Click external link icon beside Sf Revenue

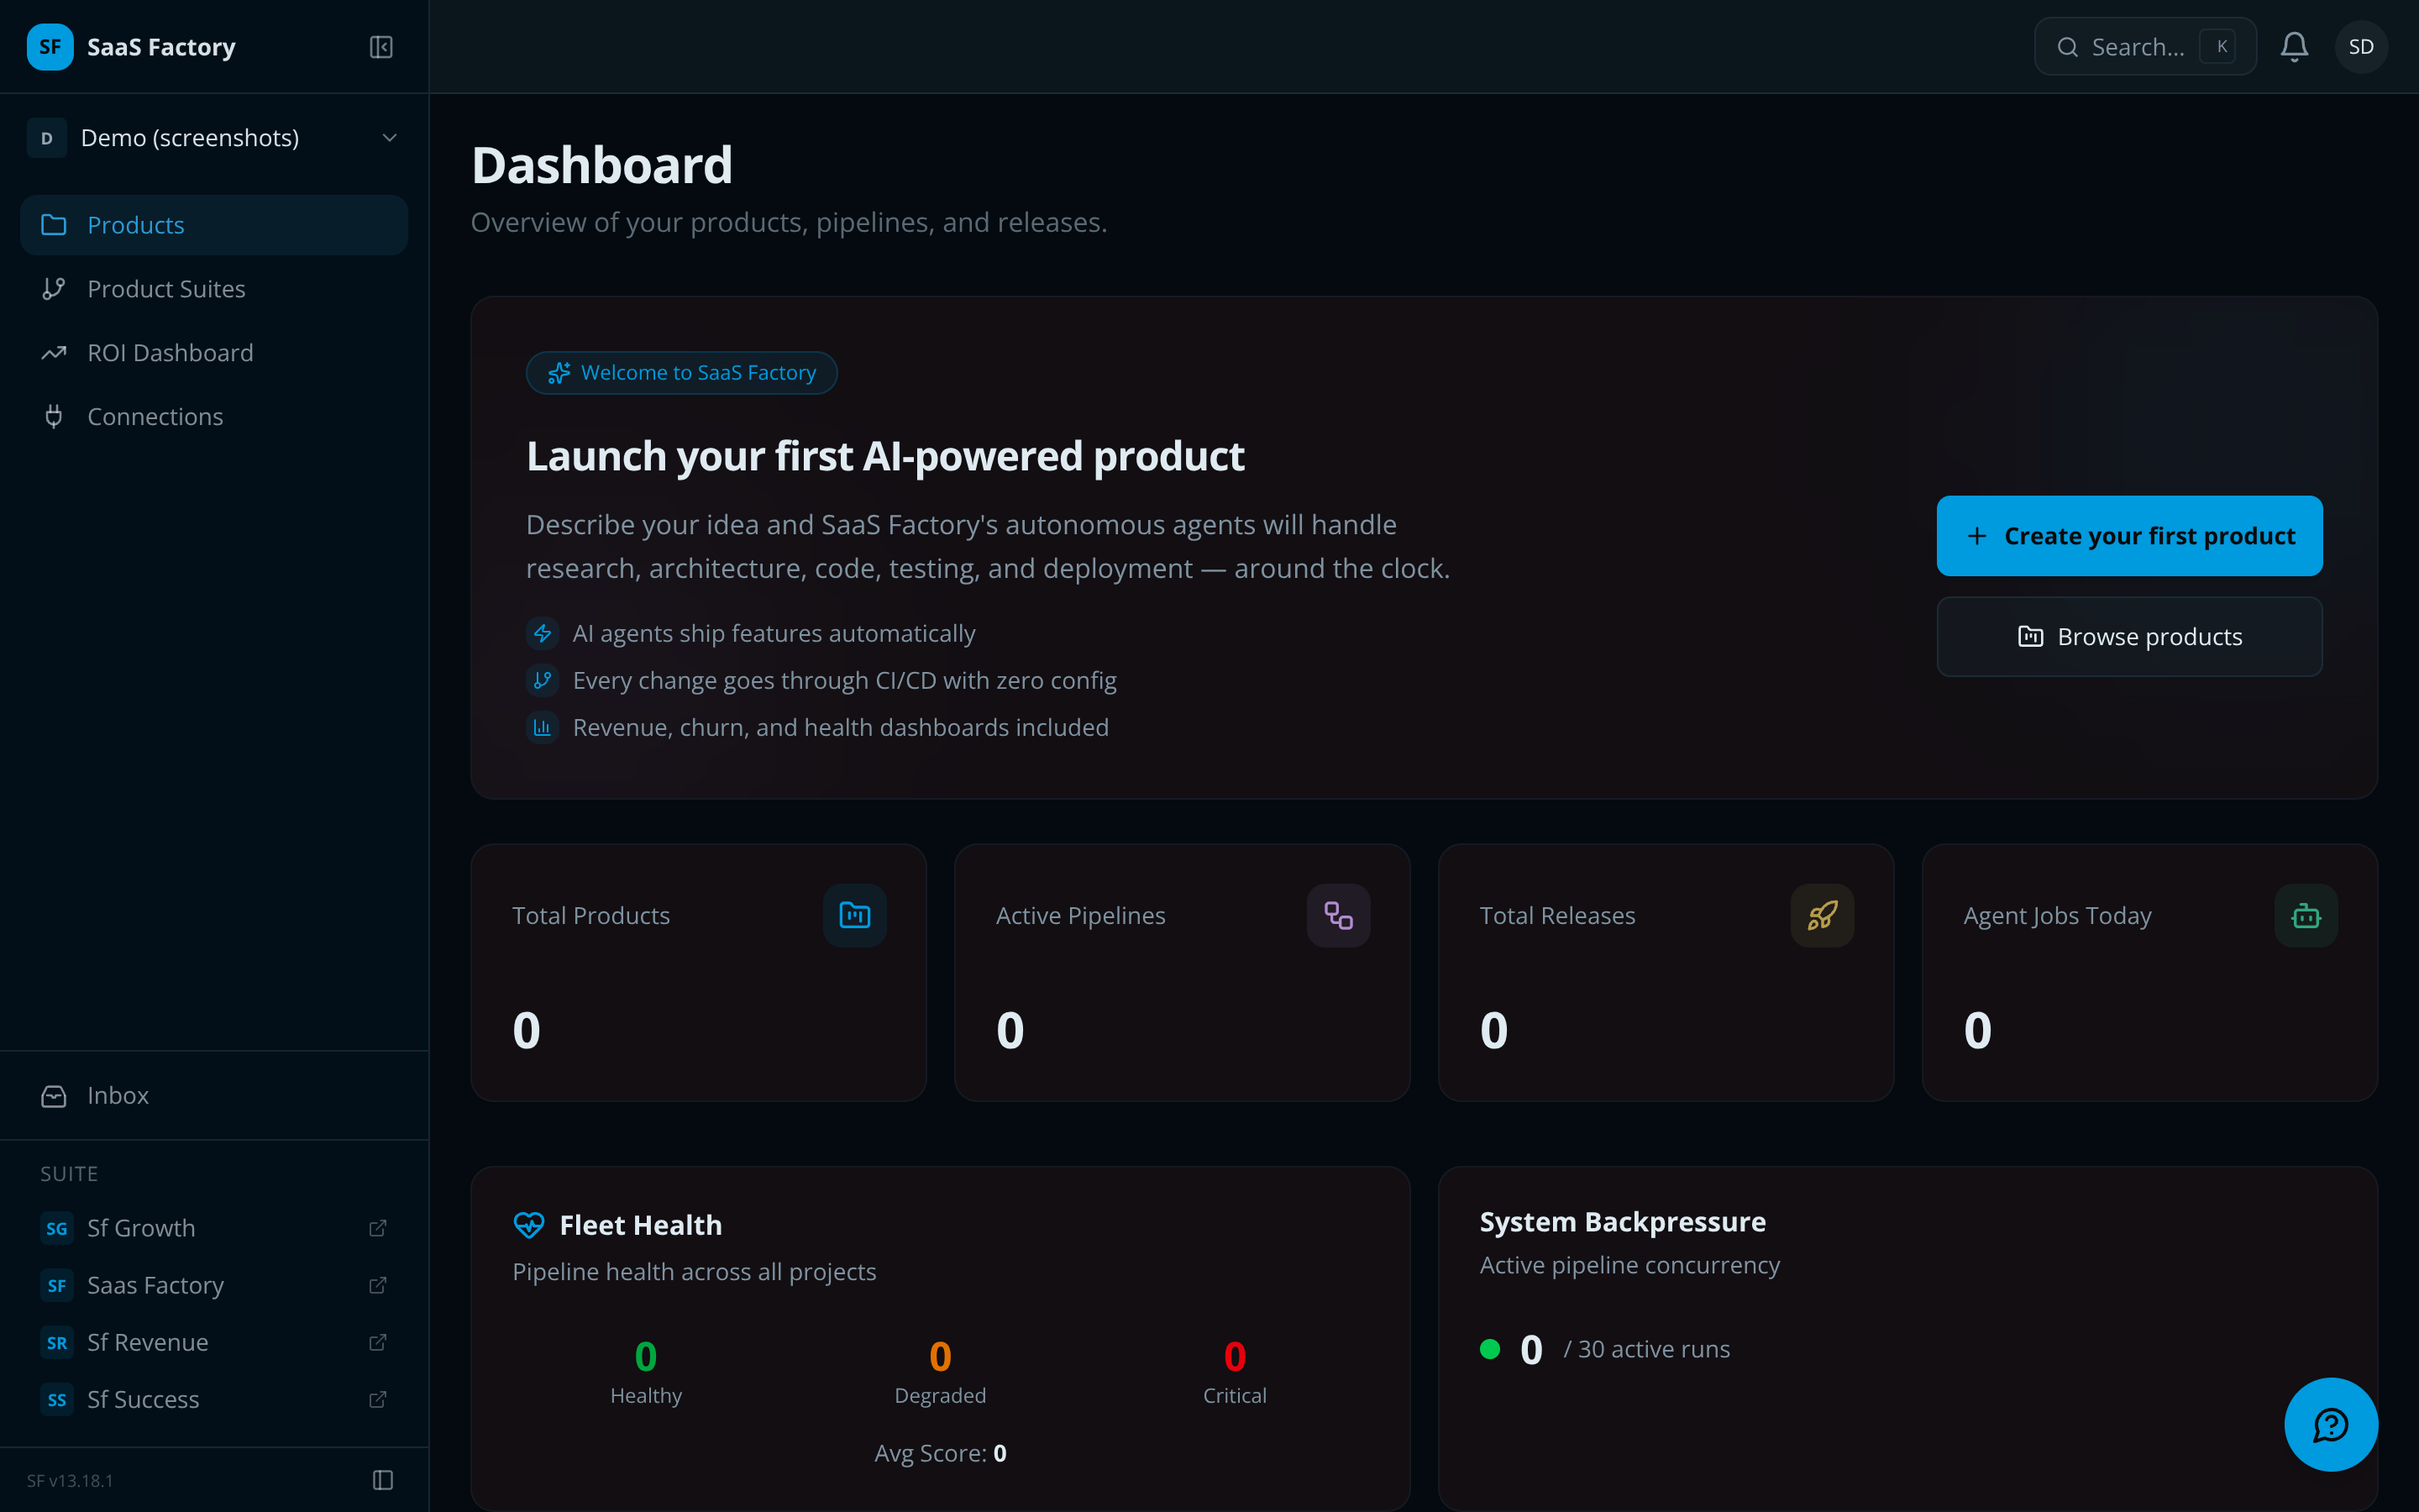[x=378, y=1342]
